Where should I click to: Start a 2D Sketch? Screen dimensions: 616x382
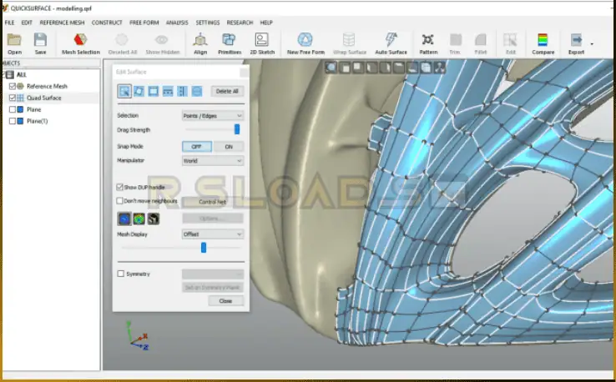(x=262, y=43)
